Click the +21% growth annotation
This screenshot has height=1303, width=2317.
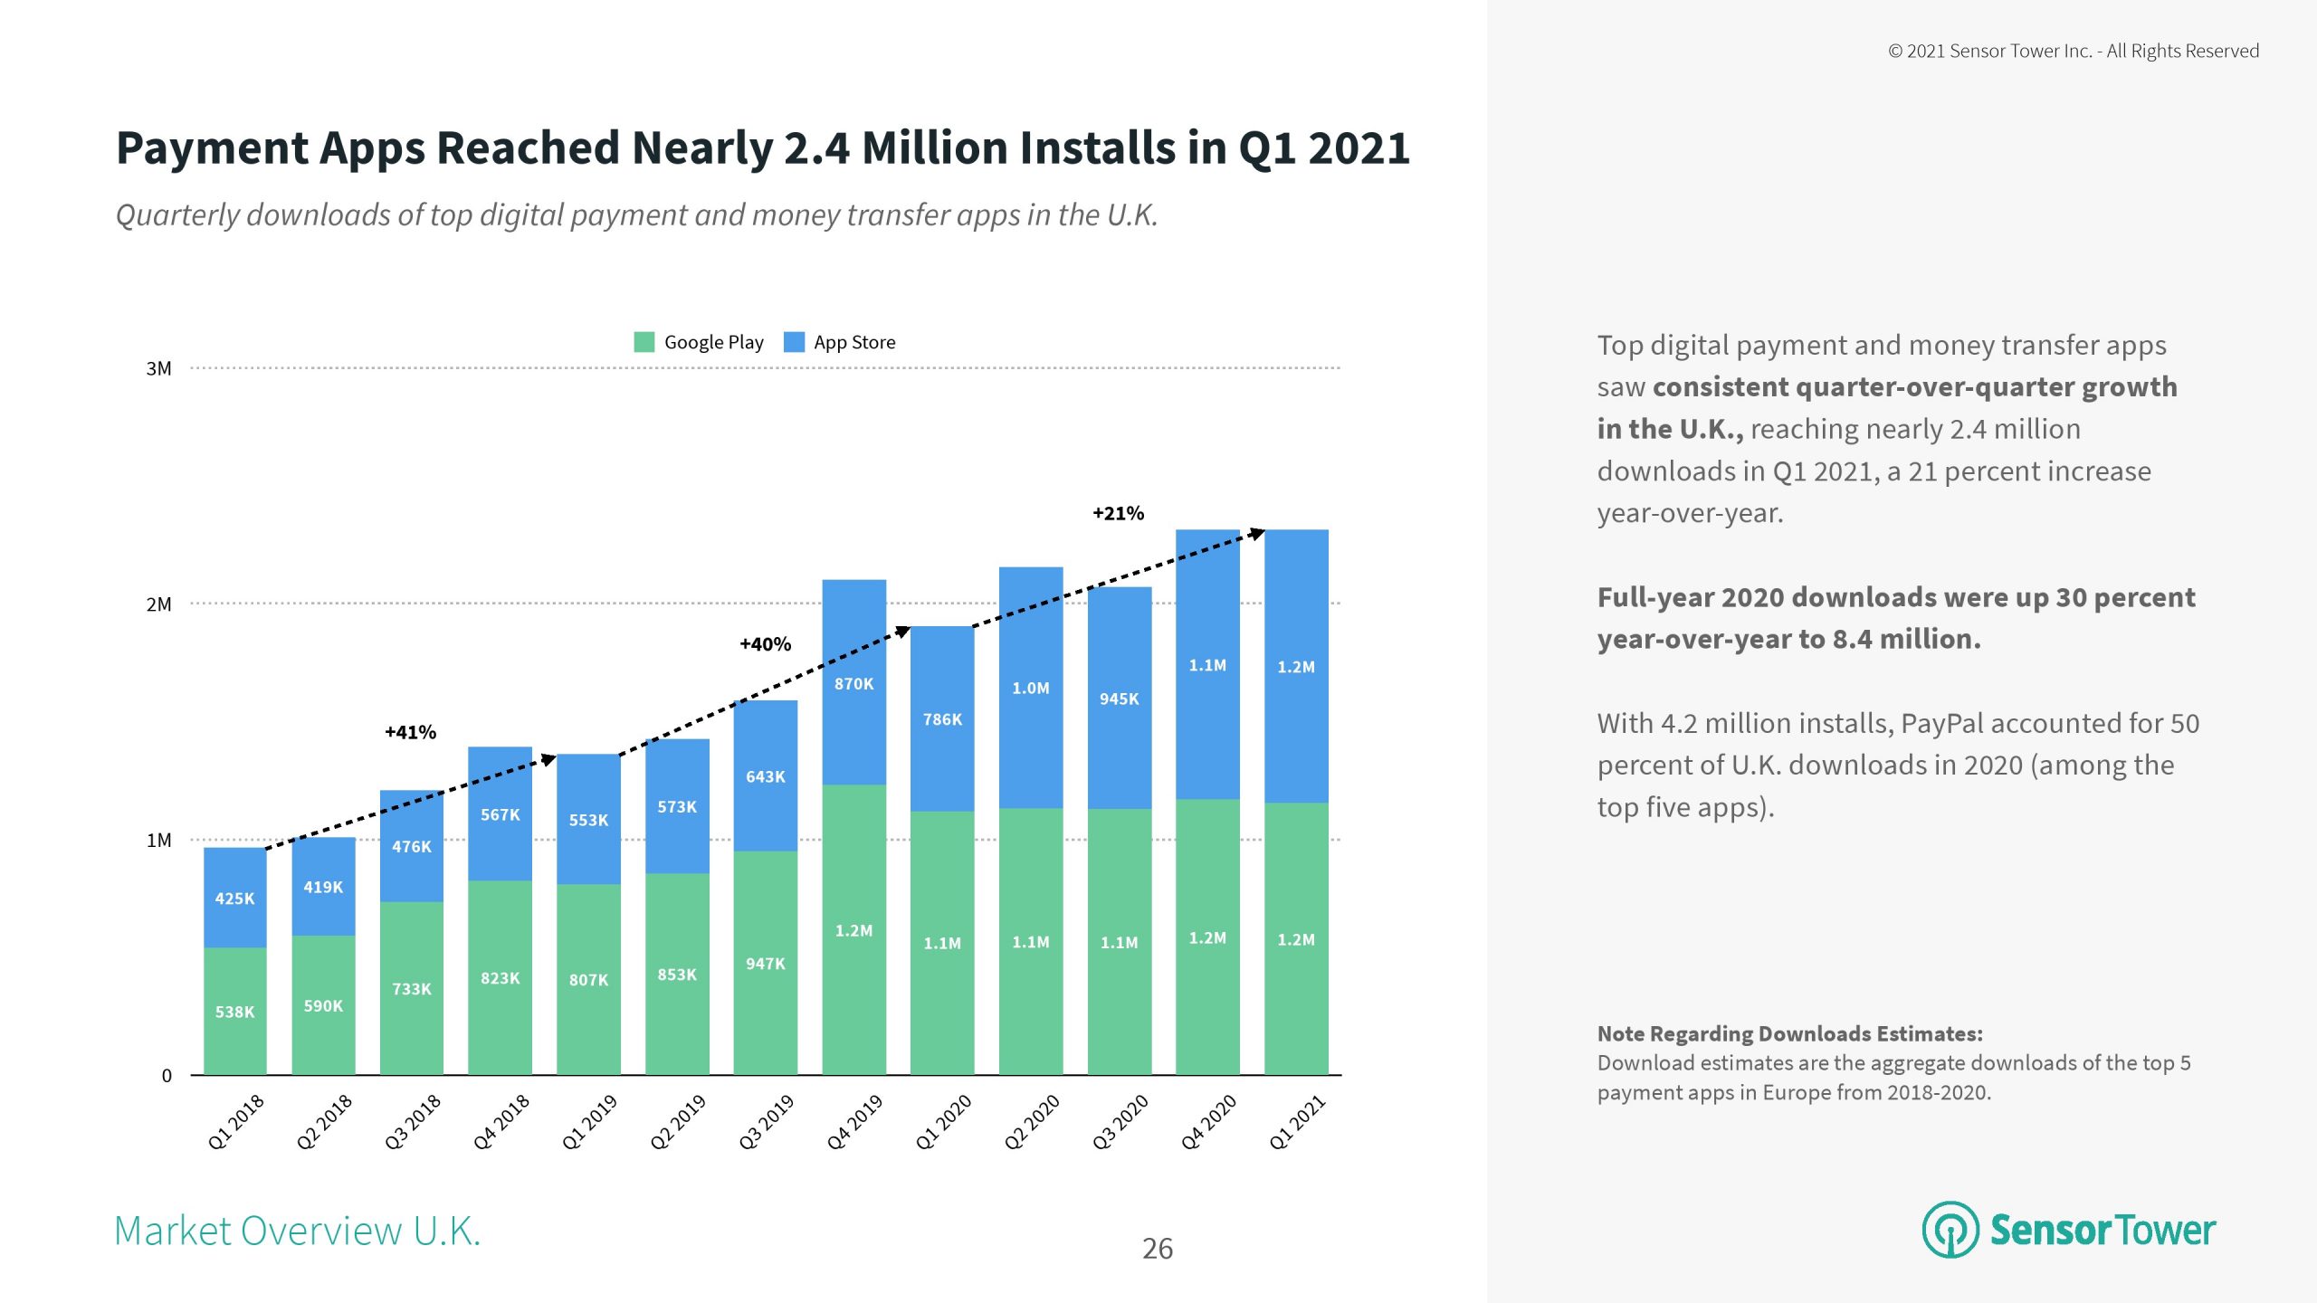[1118, 513]
